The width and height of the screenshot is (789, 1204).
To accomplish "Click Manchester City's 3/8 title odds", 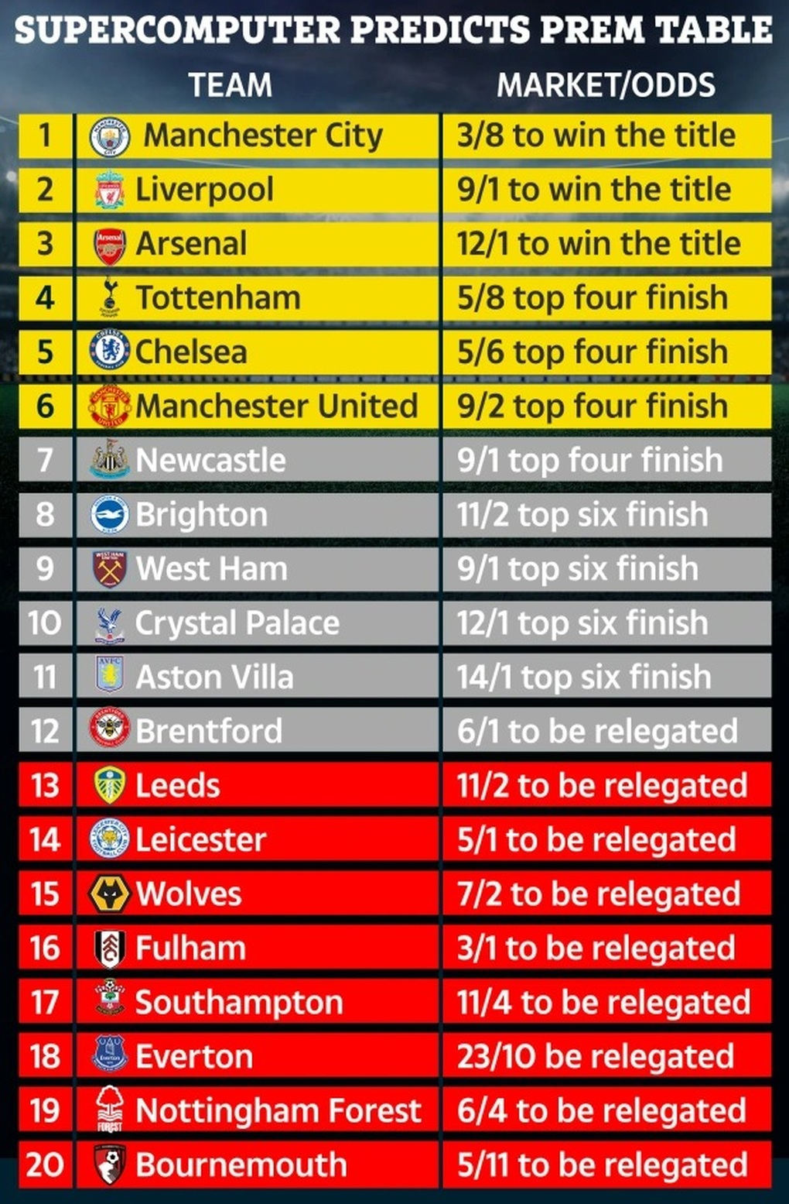I will pos(596,135).
